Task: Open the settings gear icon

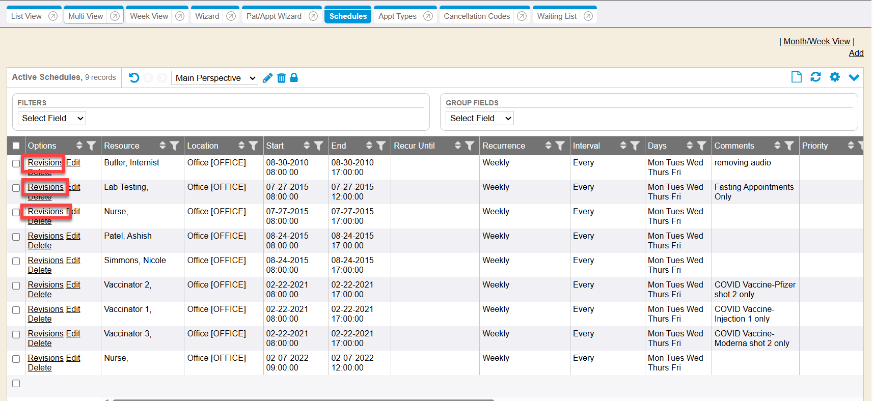Action: pos(834,77)
